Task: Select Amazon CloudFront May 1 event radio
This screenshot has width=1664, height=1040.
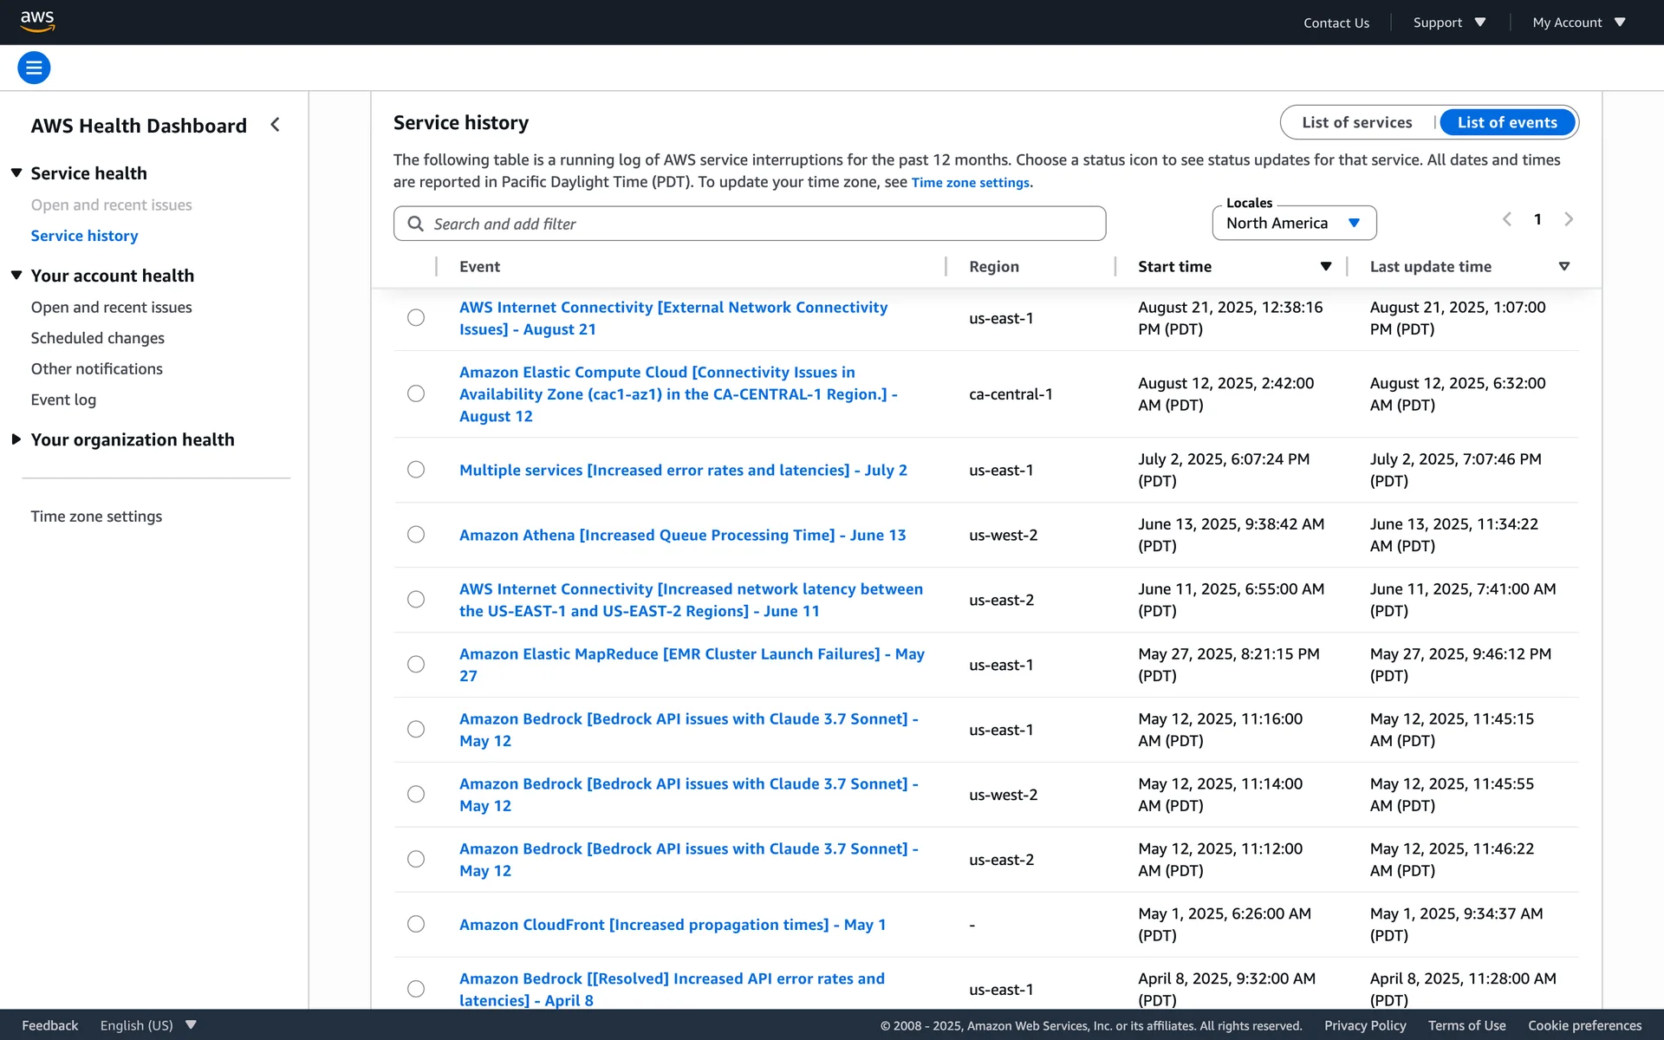Action: pyautogui.click(x=416, y=924)
